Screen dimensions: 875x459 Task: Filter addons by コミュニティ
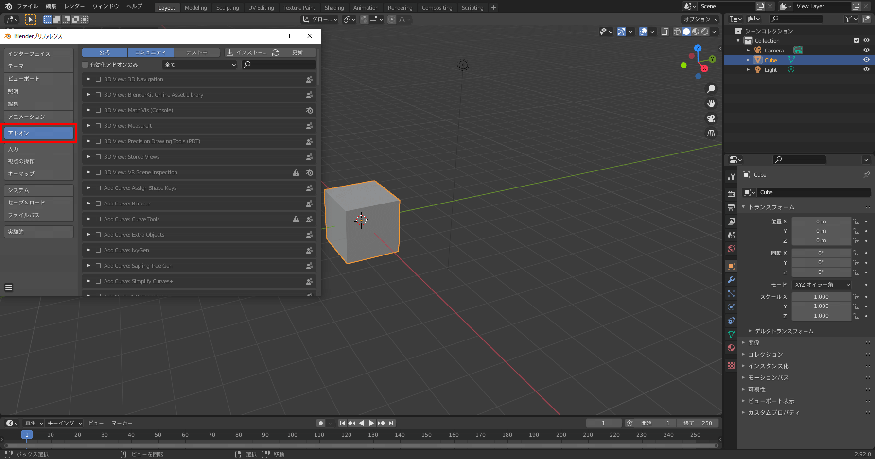pos(150,52)
